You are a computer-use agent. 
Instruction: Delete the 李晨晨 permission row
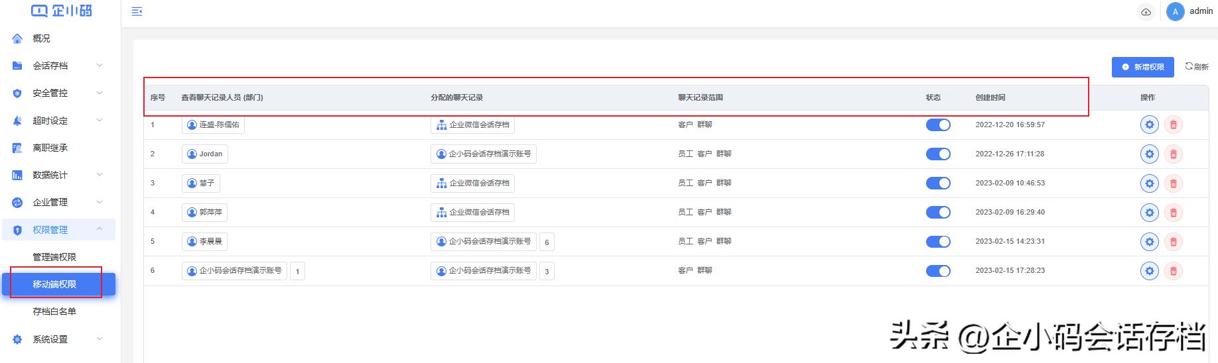1173,242
